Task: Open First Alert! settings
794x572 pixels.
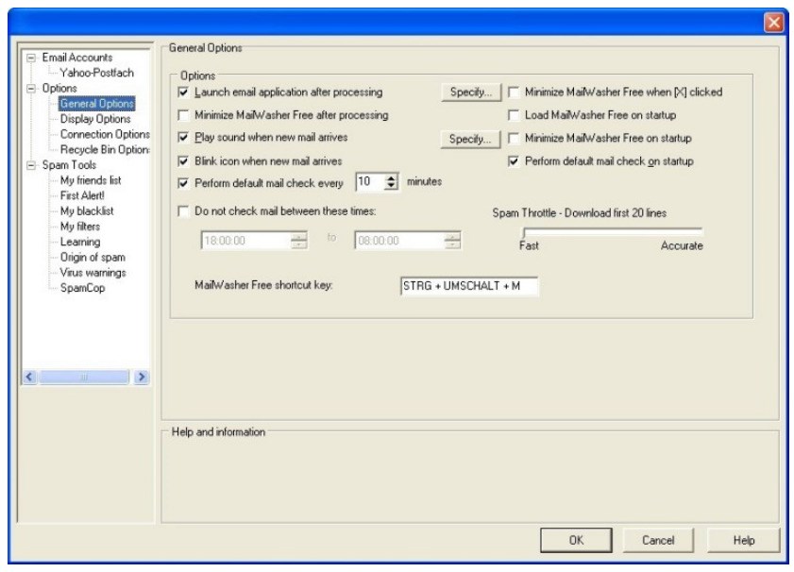Action: (82, 196)
